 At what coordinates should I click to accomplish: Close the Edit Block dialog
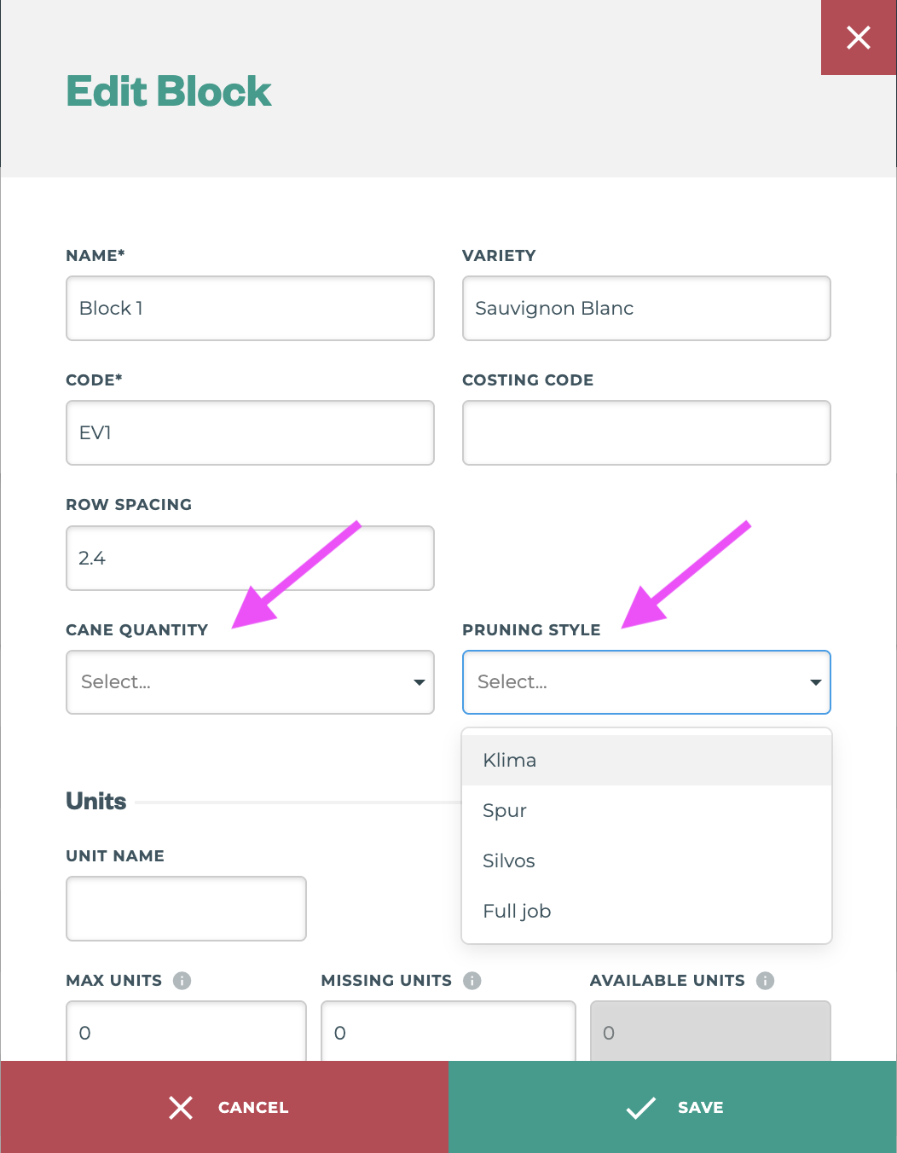(858, 38)
